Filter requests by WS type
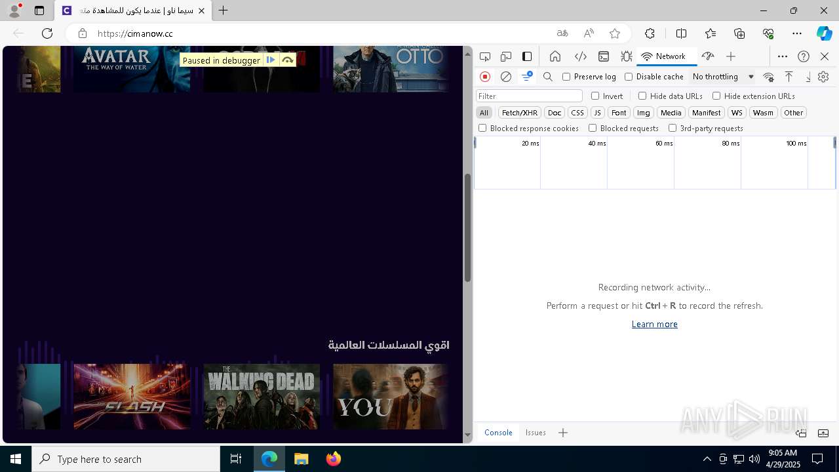The width and height of the screenshot is (839, 472). (737, 113)
